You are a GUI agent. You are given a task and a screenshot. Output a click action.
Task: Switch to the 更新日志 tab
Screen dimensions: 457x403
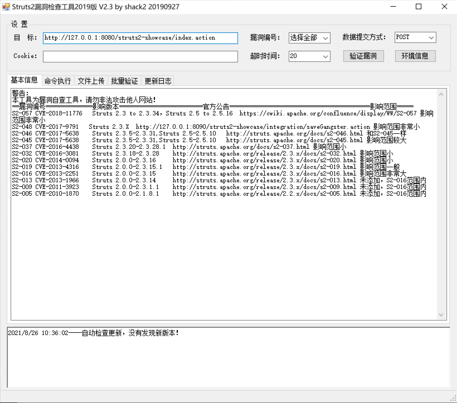[158, 81]
